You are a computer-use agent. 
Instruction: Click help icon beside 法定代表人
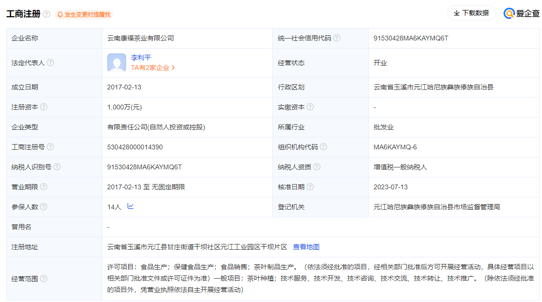[50, 63]
